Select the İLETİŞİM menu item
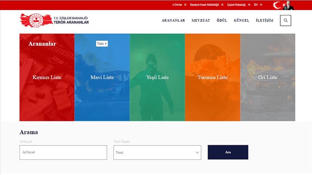This screenshot has height=175, width=312. coord(264,21)
